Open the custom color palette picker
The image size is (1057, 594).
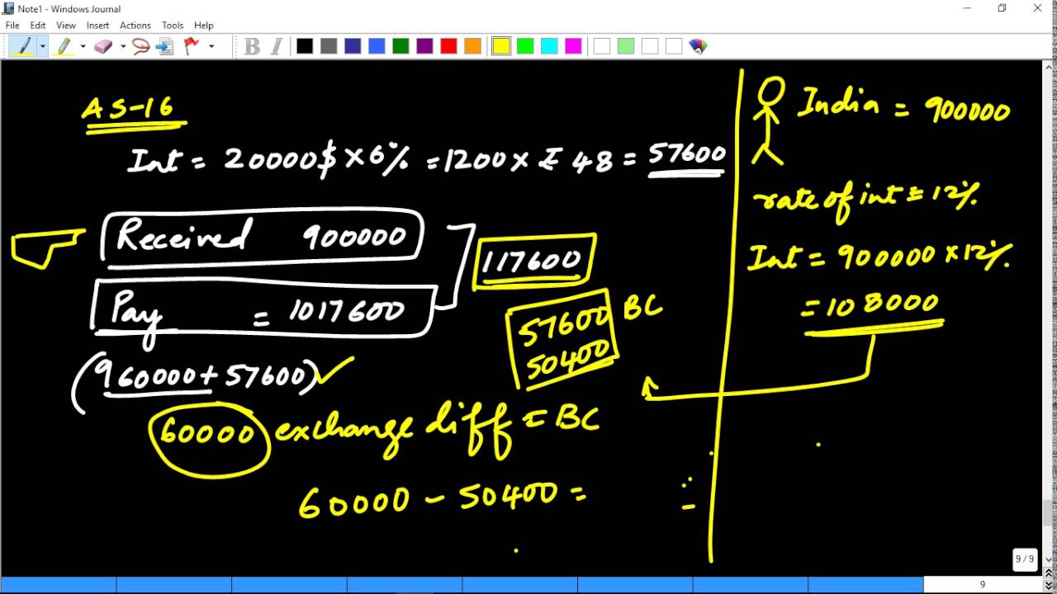click(698, 46)
